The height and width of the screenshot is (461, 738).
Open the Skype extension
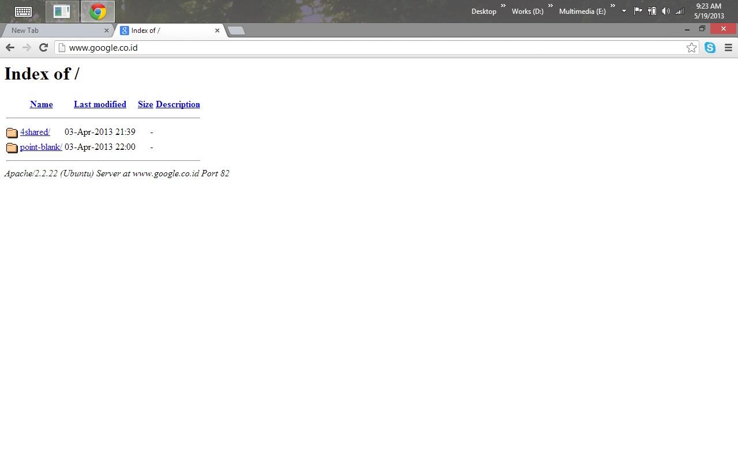click(710, 48)
